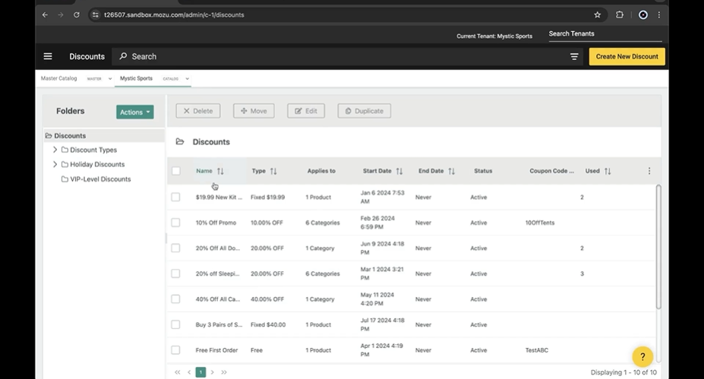Open the Chrome three-dot menu
The height and width of the screenshot is (379, 704).
(x=658, y=15)
